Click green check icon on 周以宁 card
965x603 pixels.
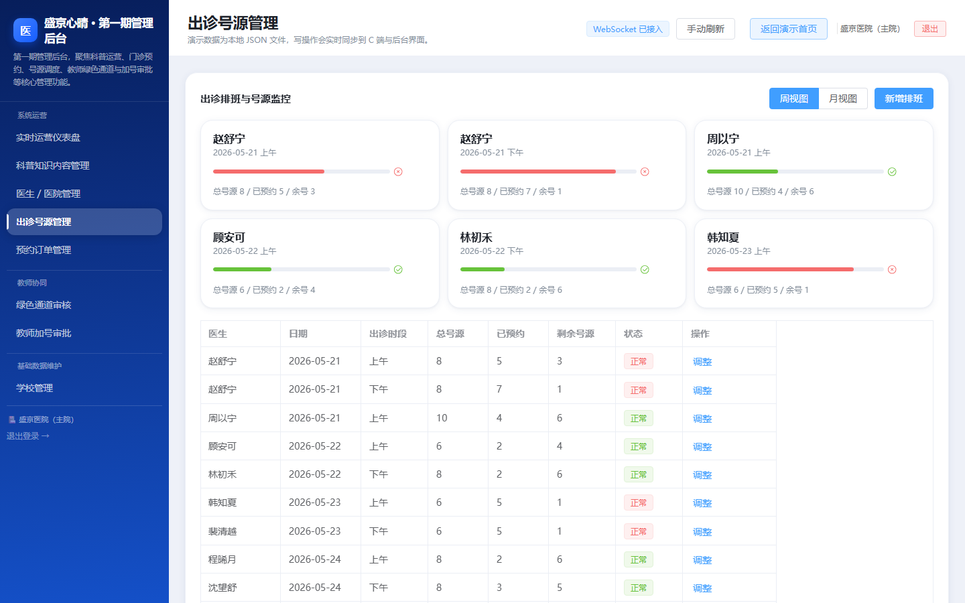coord(892,172)
